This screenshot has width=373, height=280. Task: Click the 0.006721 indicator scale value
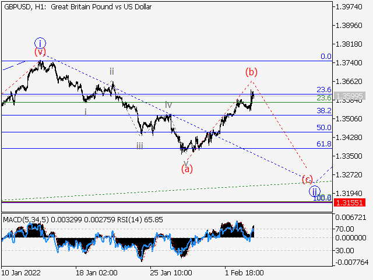351,217
